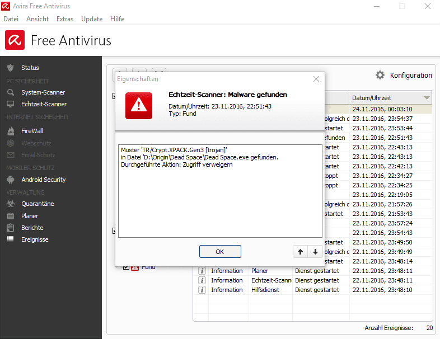The image size is (440, 339).
Task: Click the Anzahl Ereignisse count 20
Action: pyautogui.click(x=429, y=328)
